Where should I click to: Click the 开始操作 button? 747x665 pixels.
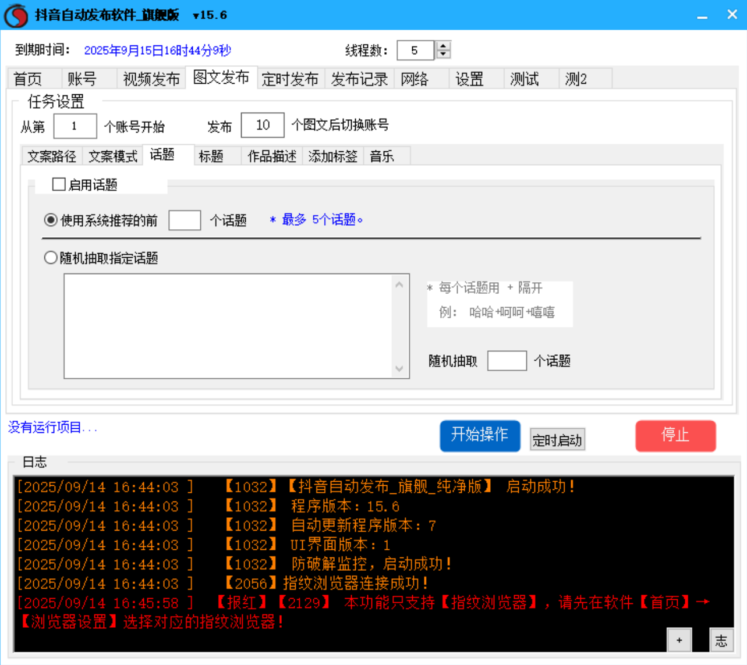coord(480,436)
